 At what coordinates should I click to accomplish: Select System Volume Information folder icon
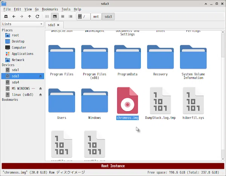pos(193,57)
